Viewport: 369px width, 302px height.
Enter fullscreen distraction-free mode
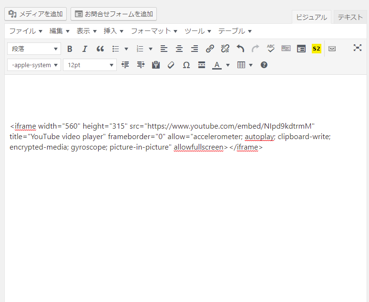tap(357, 48)
